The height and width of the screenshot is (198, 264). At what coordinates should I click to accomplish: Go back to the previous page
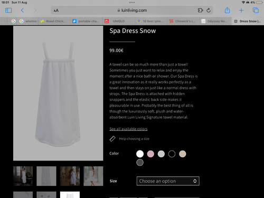[22, 11]
